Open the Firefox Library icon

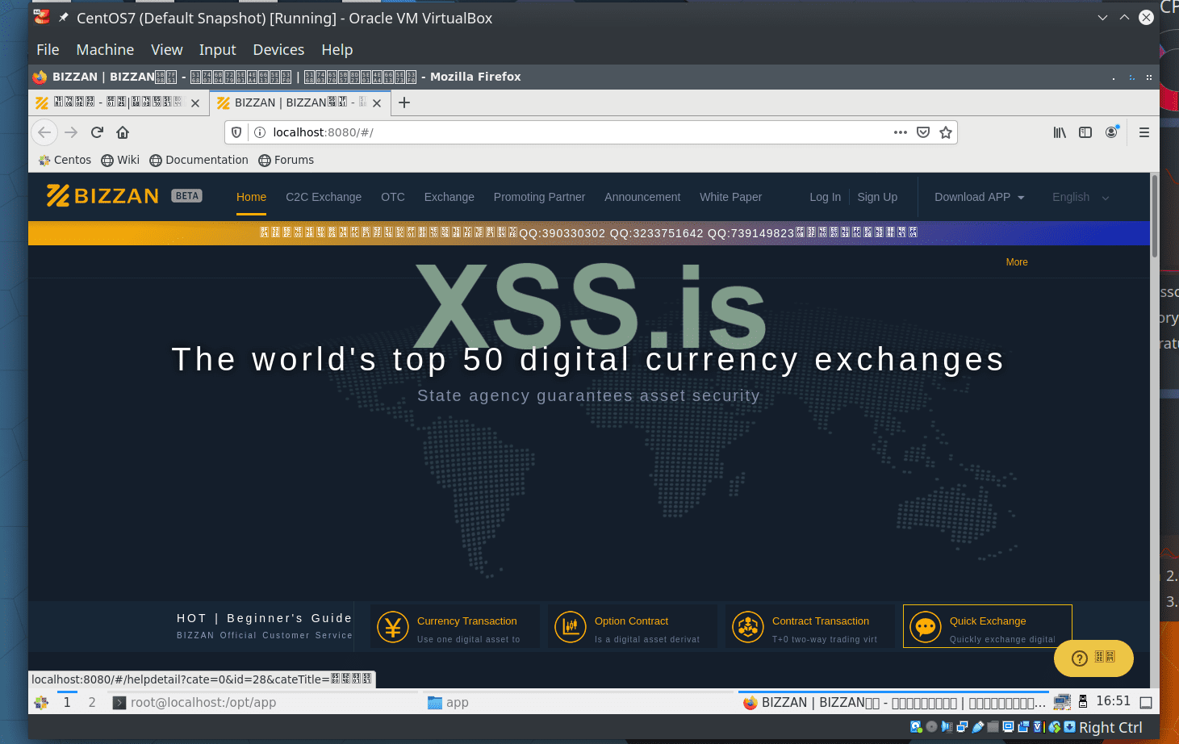[1060, 132]
